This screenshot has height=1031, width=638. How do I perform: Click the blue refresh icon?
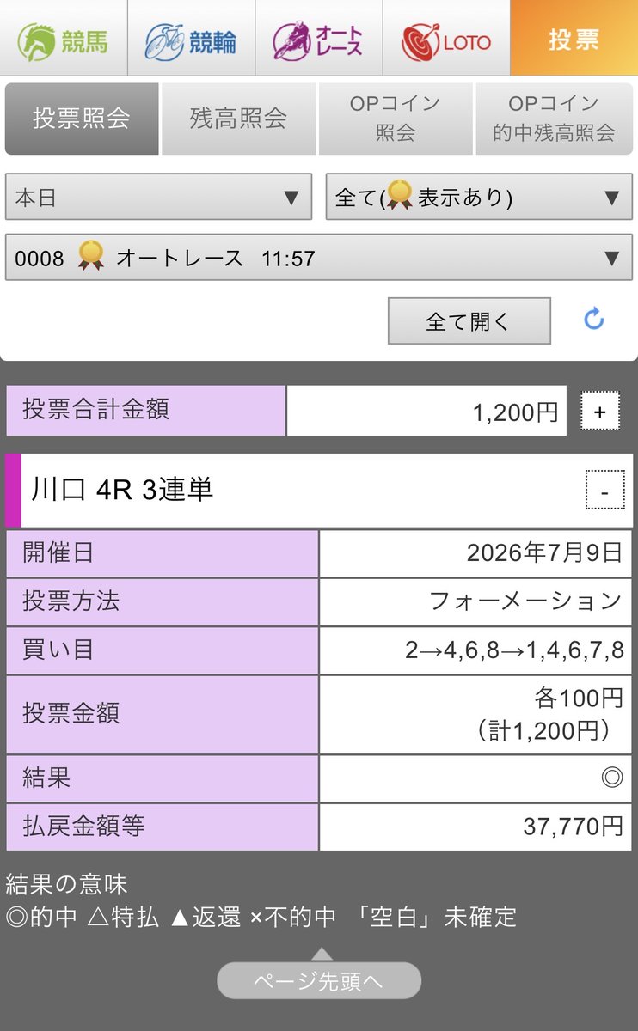pos(594,320)
